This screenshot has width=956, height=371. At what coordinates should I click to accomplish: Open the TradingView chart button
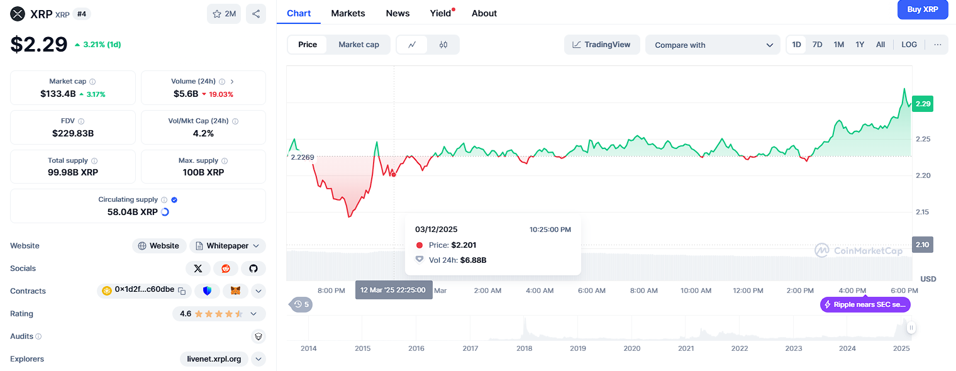coord(601,45)
